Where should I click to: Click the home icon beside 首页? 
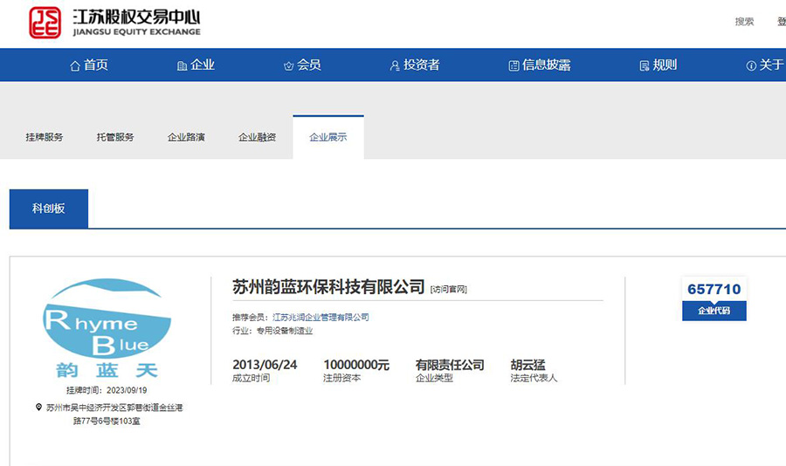click(x=75, y=65)
